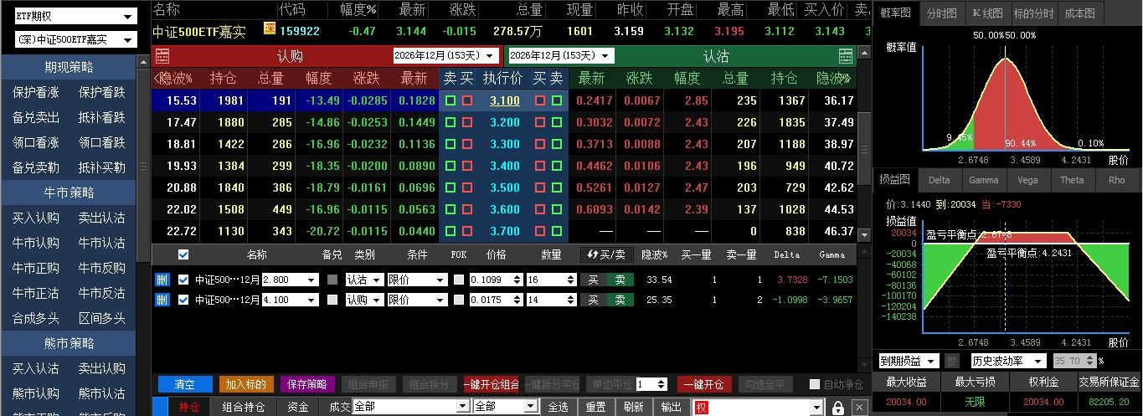Click the buy/sell swap arrows 买/卖 header

607,254
